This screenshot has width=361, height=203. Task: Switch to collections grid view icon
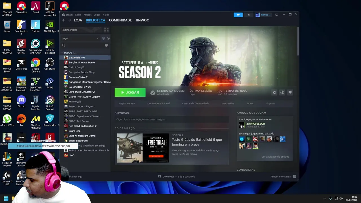[x=106, y=30]
